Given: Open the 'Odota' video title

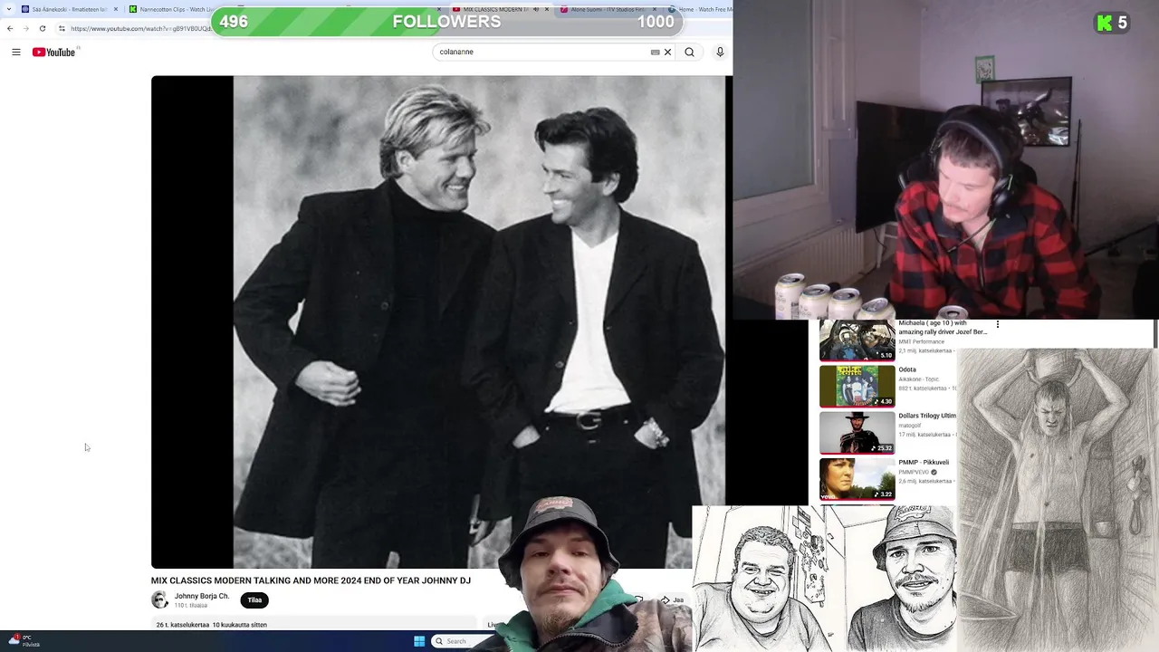Looking at the screenshot, I should pos(907,369).
